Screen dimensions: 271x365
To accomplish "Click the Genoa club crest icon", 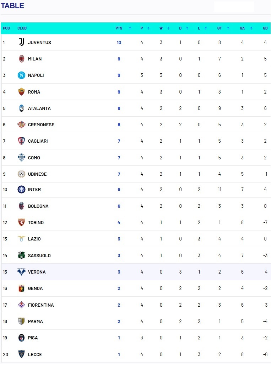I will tap(22, 289).
